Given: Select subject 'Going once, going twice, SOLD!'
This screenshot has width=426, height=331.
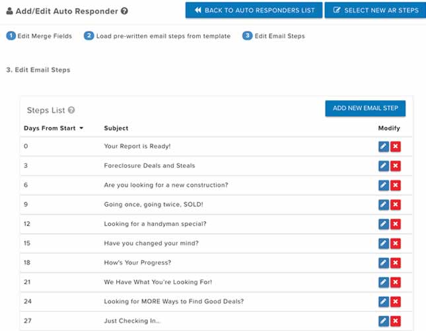Looking at the screenshot, I should (x=153, y=204).
